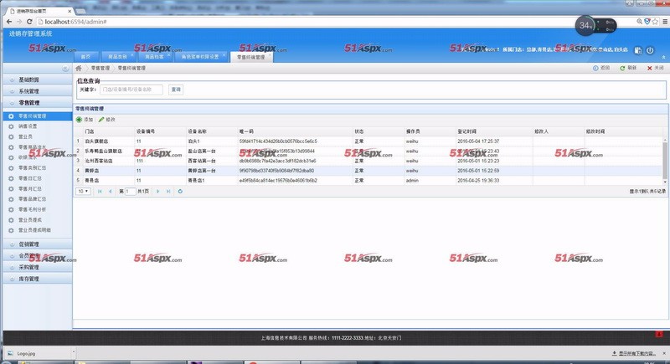The width and height of the screenshot is (670, 364).
Task: Go to the first page of the grid
Action: click(x=100, y=191)
